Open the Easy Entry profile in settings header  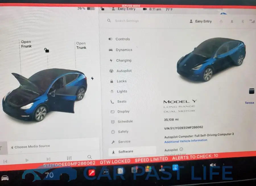[x=201, y=21]
